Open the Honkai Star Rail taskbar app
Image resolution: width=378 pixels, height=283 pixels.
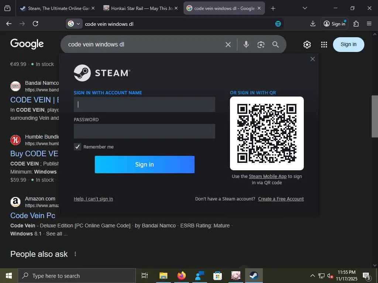tap(236, 276)
